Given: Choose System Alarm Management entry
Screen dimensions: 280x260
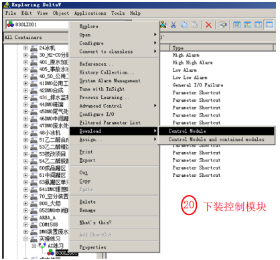Looking at the screenshot, I should tap(115, 80).
